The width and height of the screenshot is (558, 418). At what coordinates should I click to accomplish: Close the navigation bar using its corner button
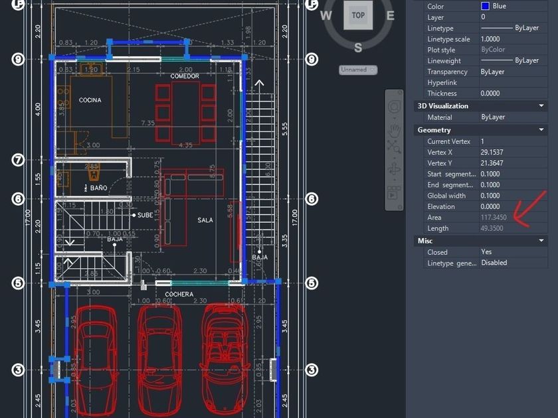(400, 92)
